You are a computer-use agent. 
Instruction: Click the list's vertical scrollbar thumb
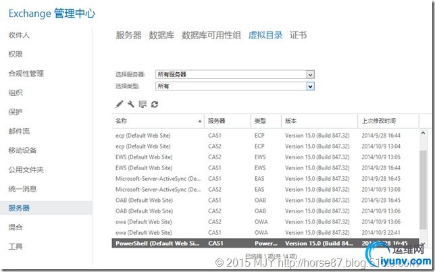coord(423,190)
